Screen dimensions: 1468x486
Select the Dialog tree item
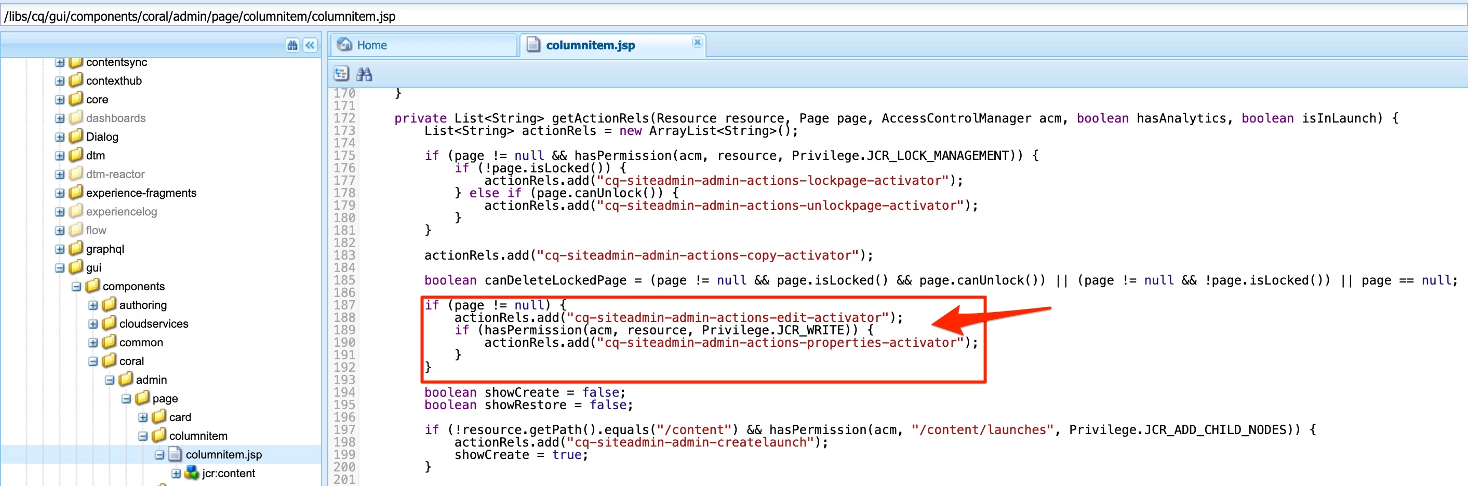click(102, 137)
